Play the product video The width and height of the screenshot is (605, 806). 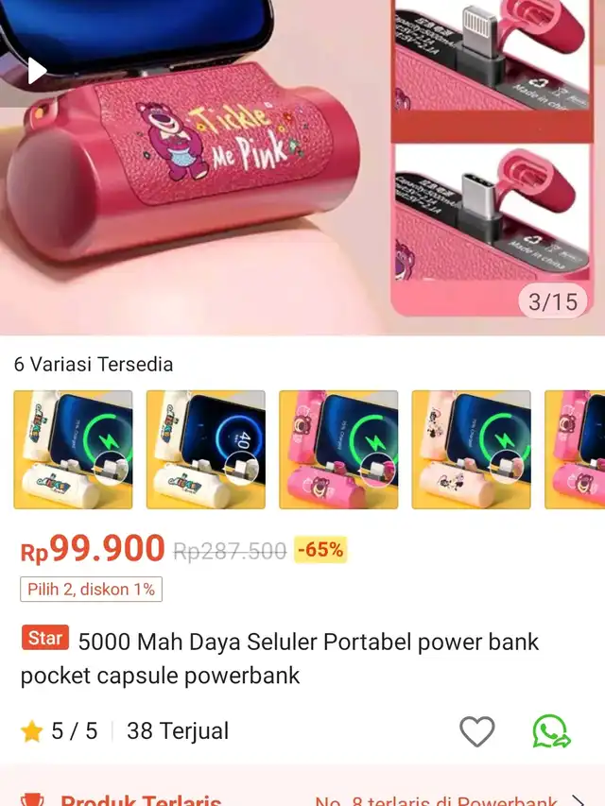[37, 71]
